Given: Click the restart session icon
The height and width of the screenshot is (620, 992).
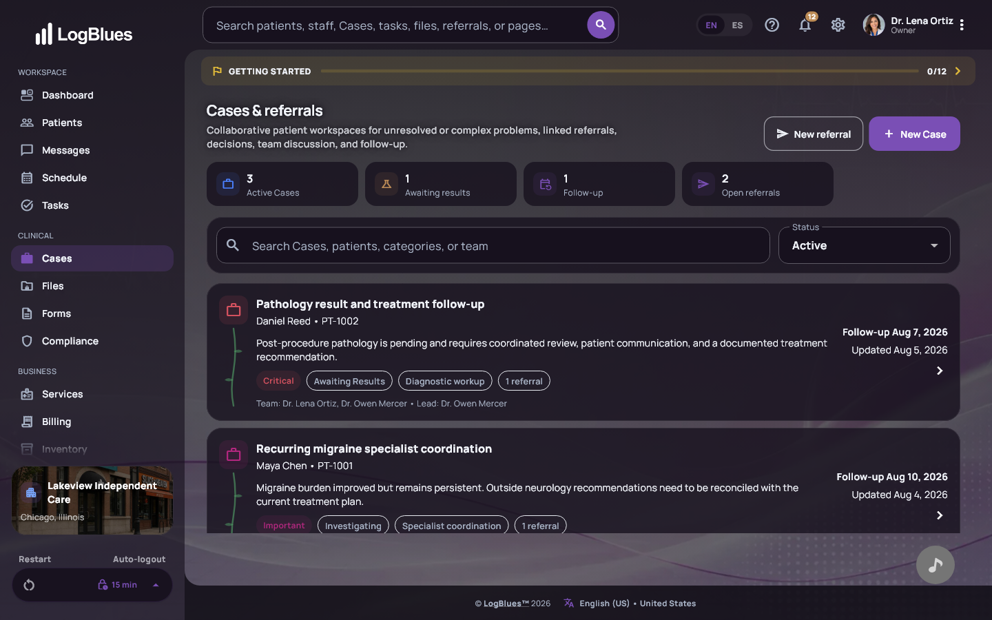Looking at the screenshot, I should (29, 585).
